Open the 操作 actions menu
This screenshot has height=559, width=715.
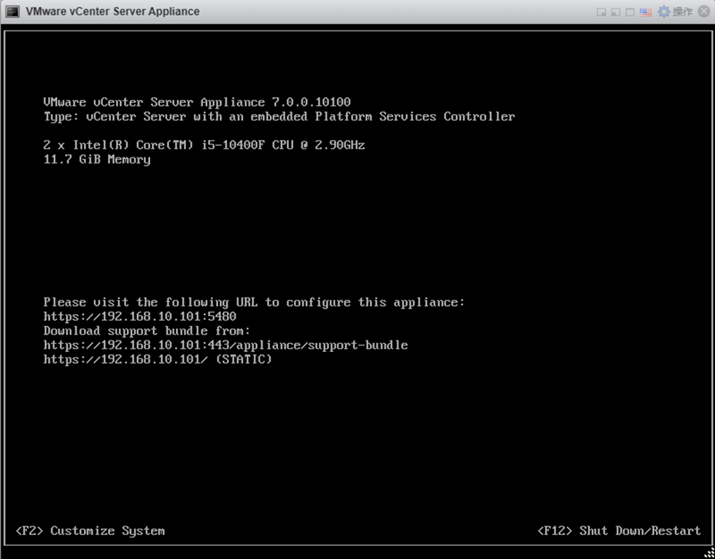tap(682, 12)
